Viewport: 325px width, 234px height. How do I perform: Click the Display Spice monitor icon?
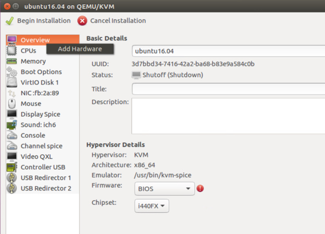tap(12, 114)
